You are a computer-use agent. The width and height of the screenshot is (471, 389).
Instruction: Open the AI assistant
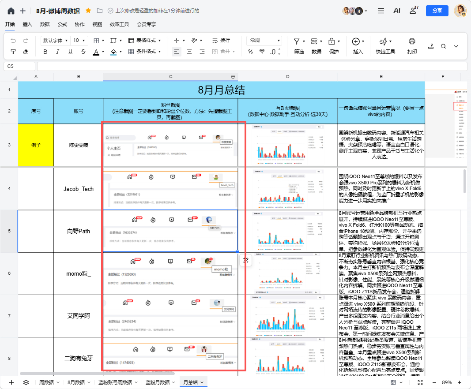tap(397, 11)
